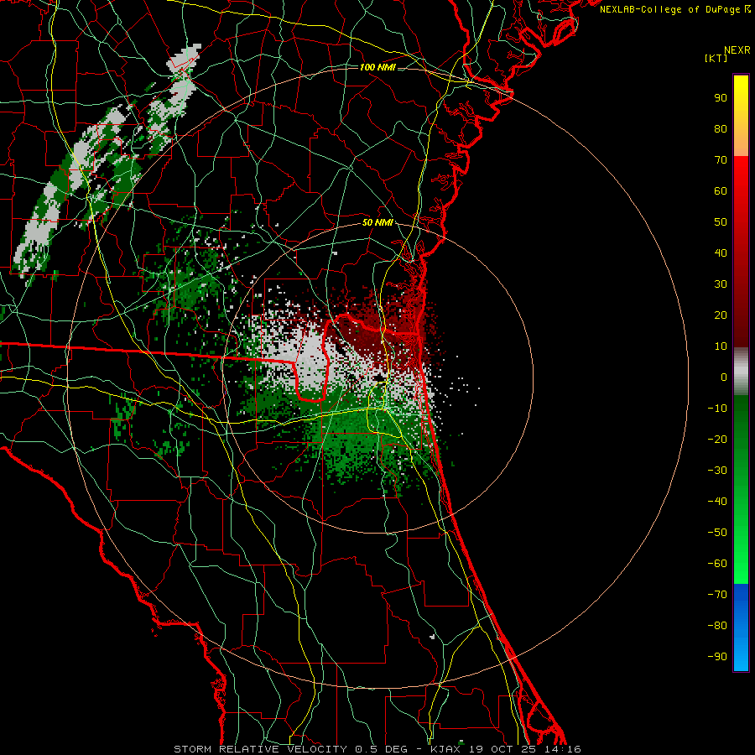
Task: Click the -70 scale label
Action: point(717,595)
